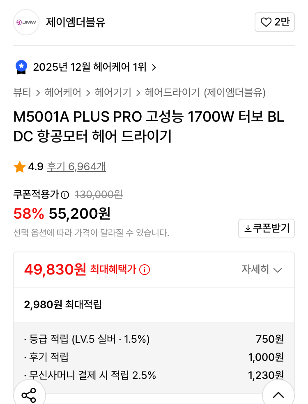Click the 쿠폰받기 download button

pos(267,229)
